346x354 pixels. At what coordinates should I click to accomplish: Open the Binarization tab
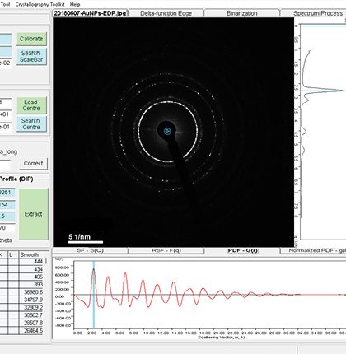[242, 13]
